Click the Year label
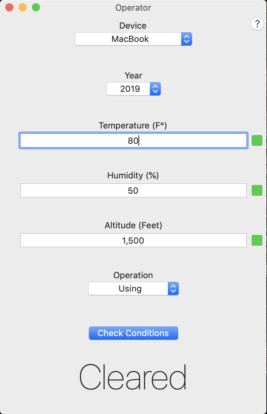 133,76
